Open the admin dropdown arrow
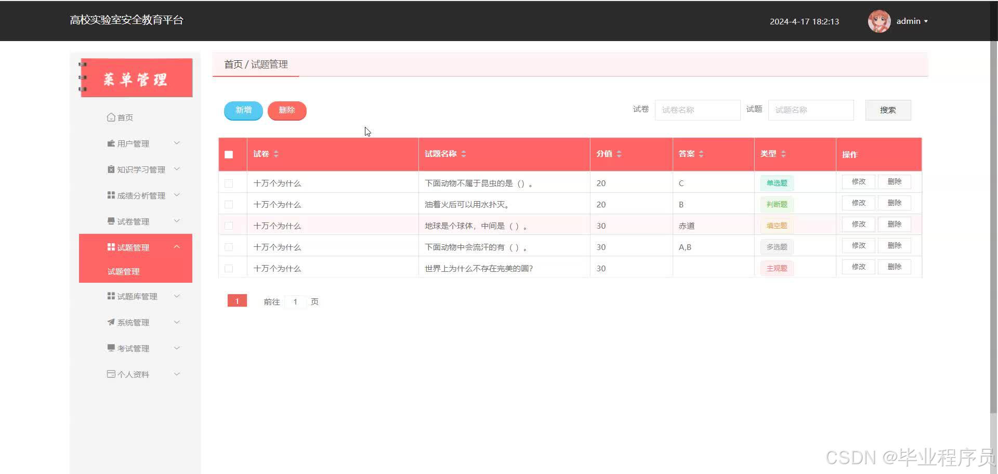 coord(926,21)
